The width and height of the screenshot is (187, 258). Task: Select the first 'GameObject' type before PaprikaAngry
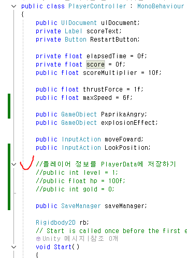pos(79,114)
